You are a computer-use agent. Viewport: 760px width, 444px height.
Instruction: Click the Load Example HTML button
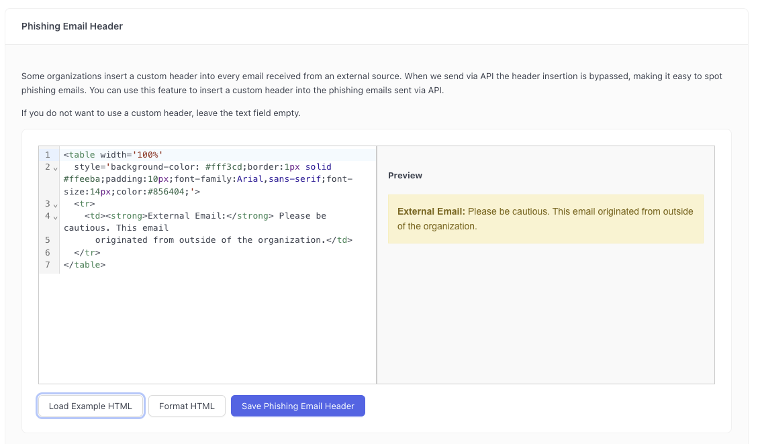(x=91, y=406)
